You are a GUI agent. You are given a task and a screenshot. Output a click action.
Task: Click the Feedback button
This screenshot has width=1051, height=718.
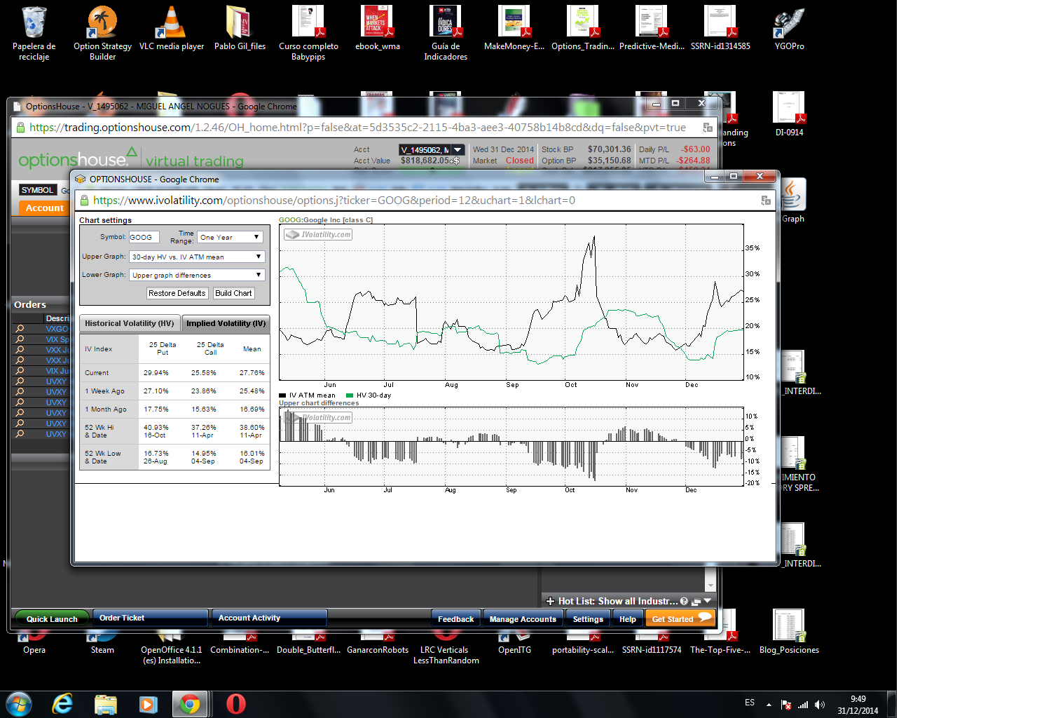click(x=455, y=619)
